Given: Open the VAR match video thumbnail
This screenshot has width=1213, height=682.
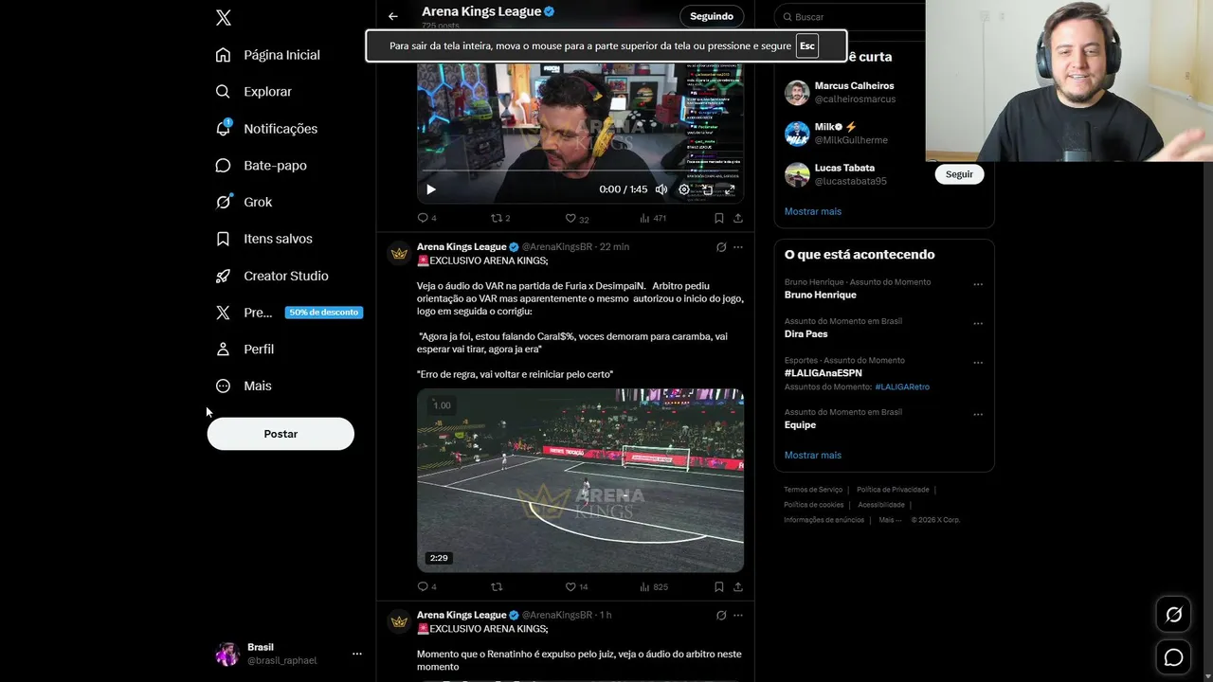Looking at the screenshot, I should click(x=580, y=480).
